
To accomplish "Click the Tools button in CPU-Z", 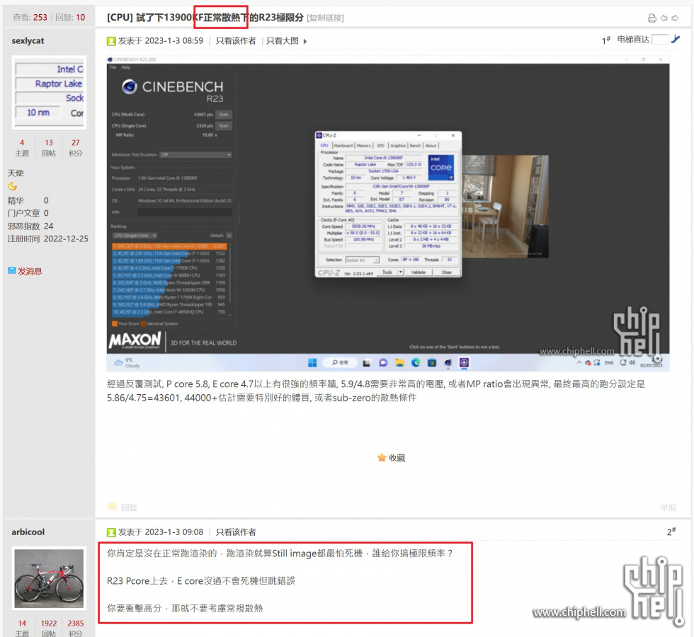I will click(x=387, y=272).
